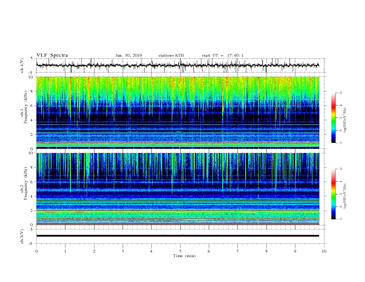Image resolution: width=365 pixels, height=282 pixels.
Task: Click the time axis tick label "9"
Action: [x=295, y=251]
